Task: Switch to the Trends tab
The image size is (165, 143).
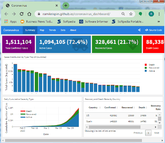Action: pos(52,30)
